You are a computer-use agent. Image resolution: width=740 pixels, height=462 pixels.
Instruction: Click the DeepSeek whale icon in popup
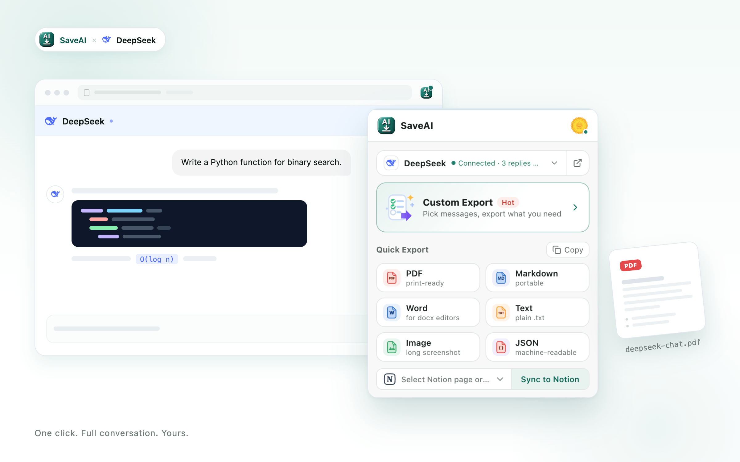(x=391, y=163)
